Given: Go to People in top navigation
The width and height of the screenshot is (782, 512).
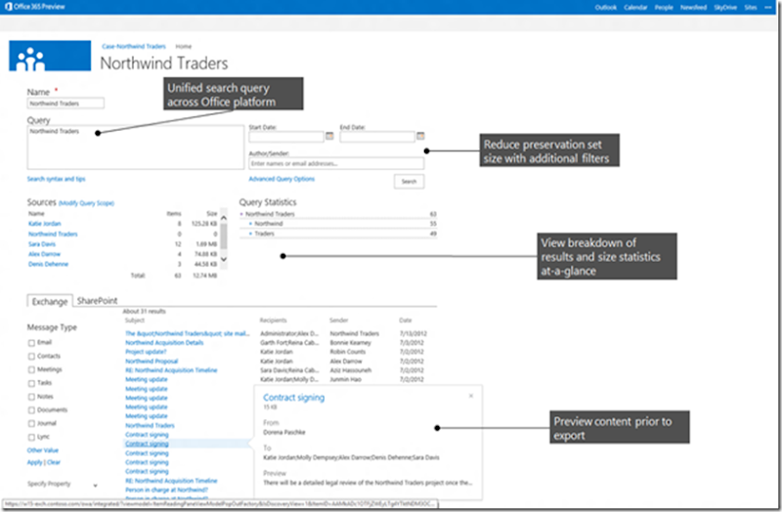Looking at the screenshot, I should tap(664, 8).
